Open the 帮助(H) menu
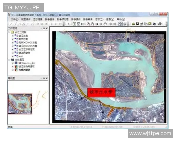Image resolution: width=176 pixels, height=141 pixels. click(x=121, y=19)
